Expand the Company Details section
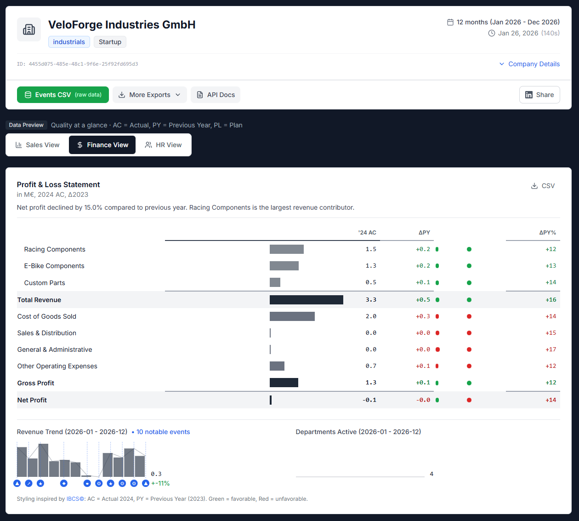Screen dimensions: 579x521 (534, 64)
